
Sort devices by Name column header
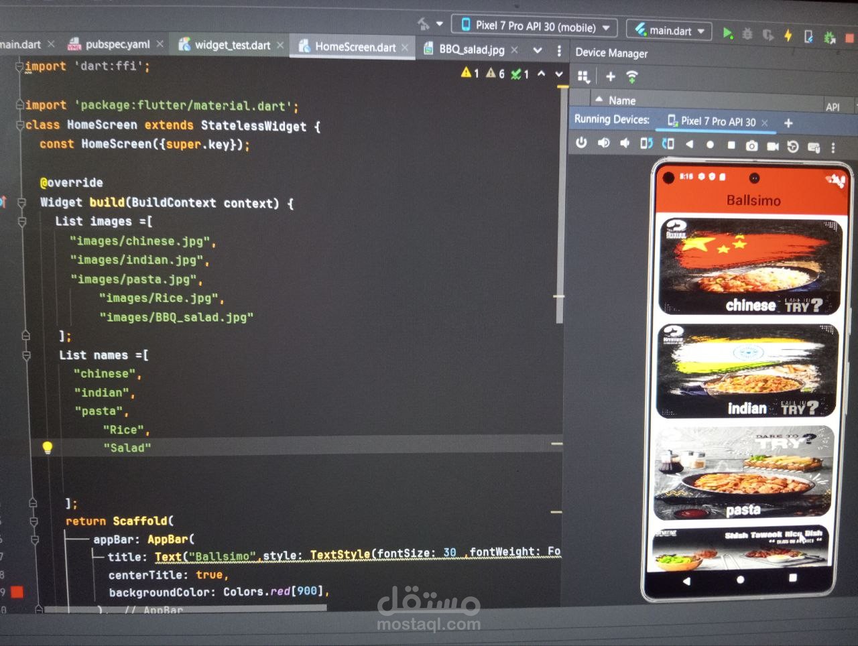[x=621, y=101]
